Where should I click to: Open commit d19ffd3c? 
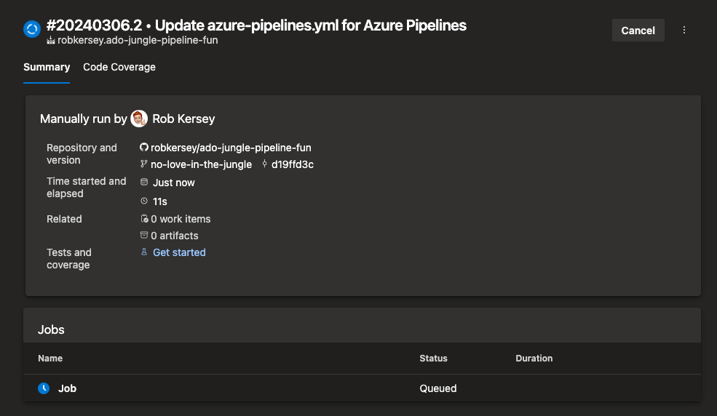click(x=293, y=164)
